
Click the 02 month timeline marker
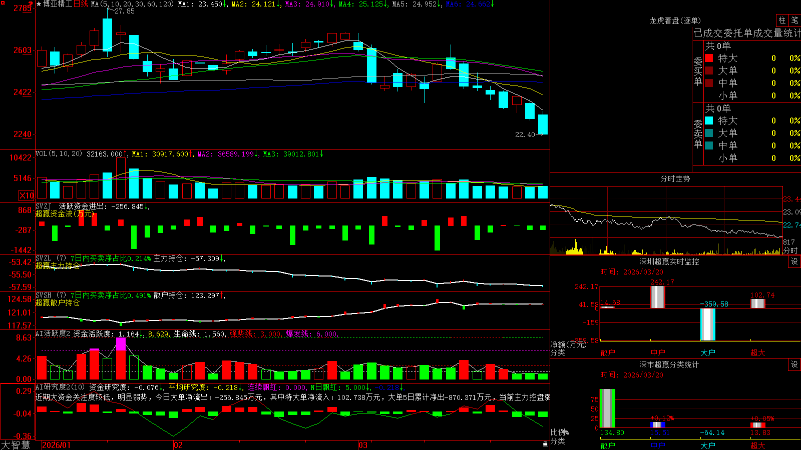[x=178, y=445]
